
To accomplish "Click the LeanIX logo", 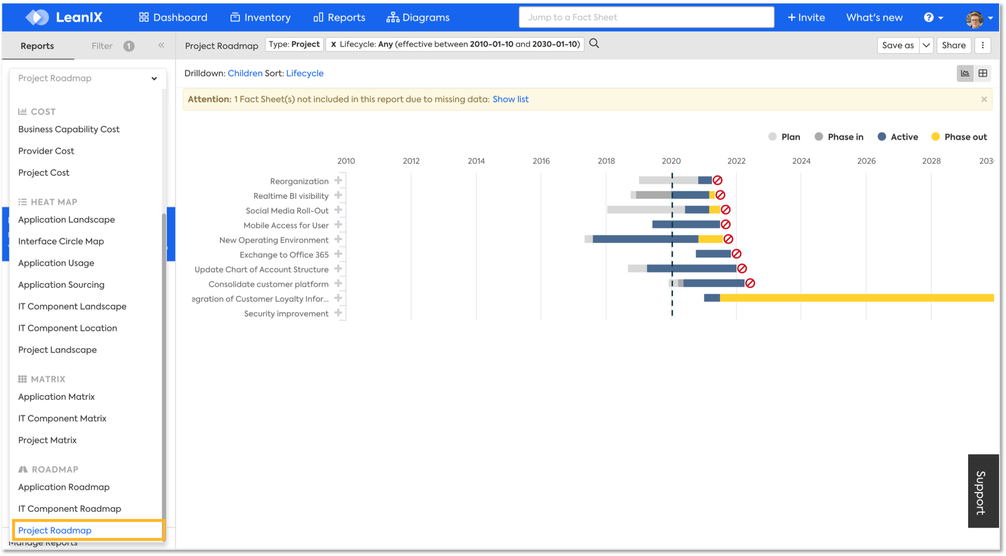I will pyautogui.click(x=64, y=17).
